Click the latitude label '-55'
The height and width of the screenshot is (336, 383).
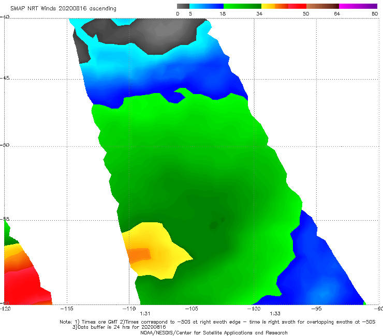(x=5, y=219)
